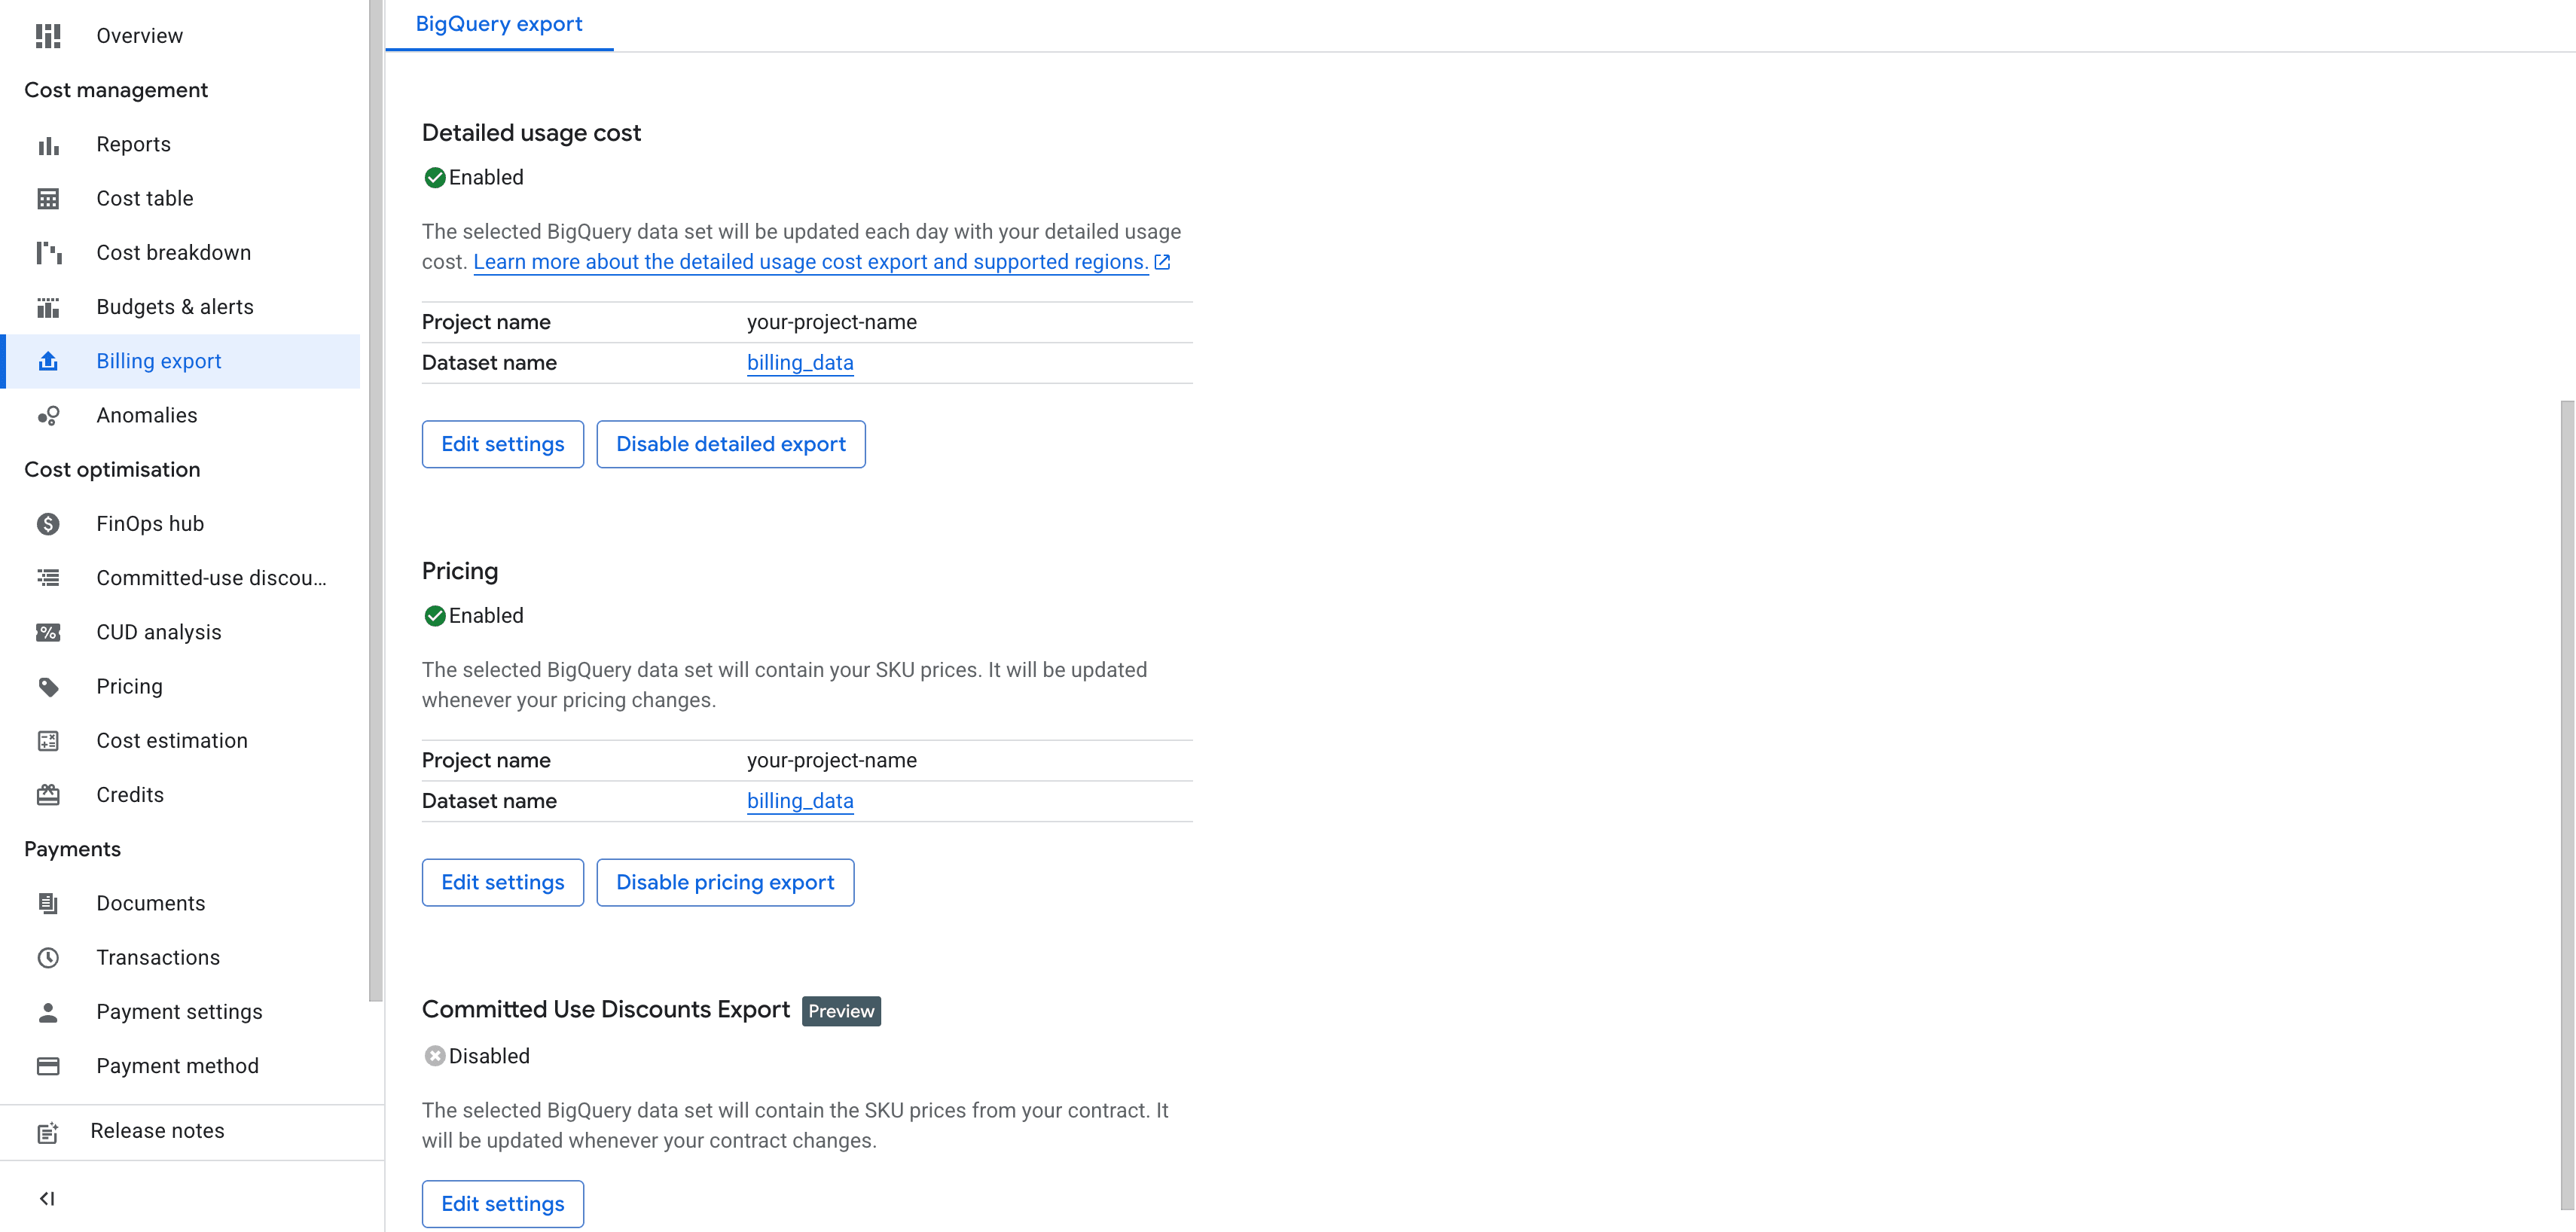Click Disable detailed export
The image size is (2576, 1232).
coord(731,444)
